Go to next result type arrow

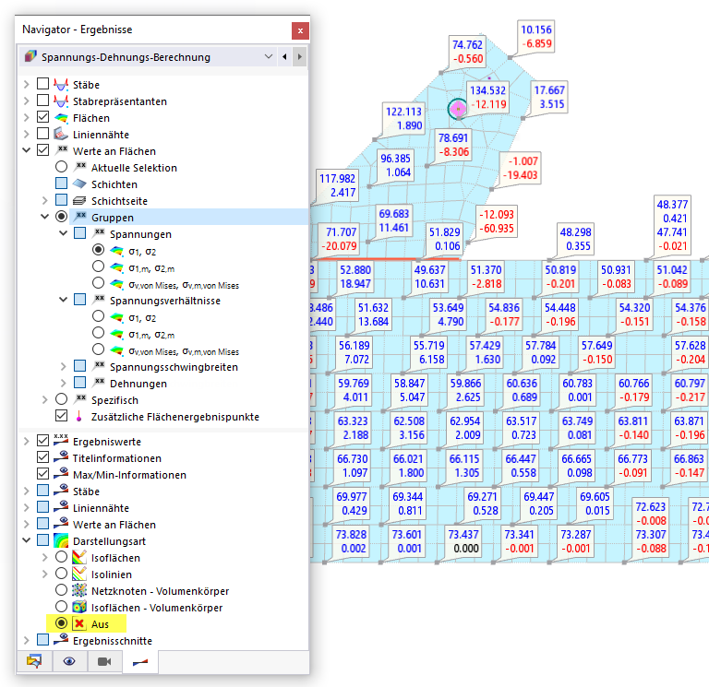(299, 57)
